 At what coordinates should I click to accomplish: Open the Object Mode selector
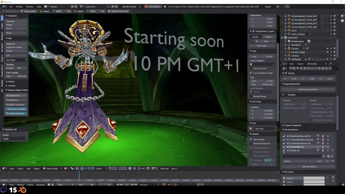52,168
